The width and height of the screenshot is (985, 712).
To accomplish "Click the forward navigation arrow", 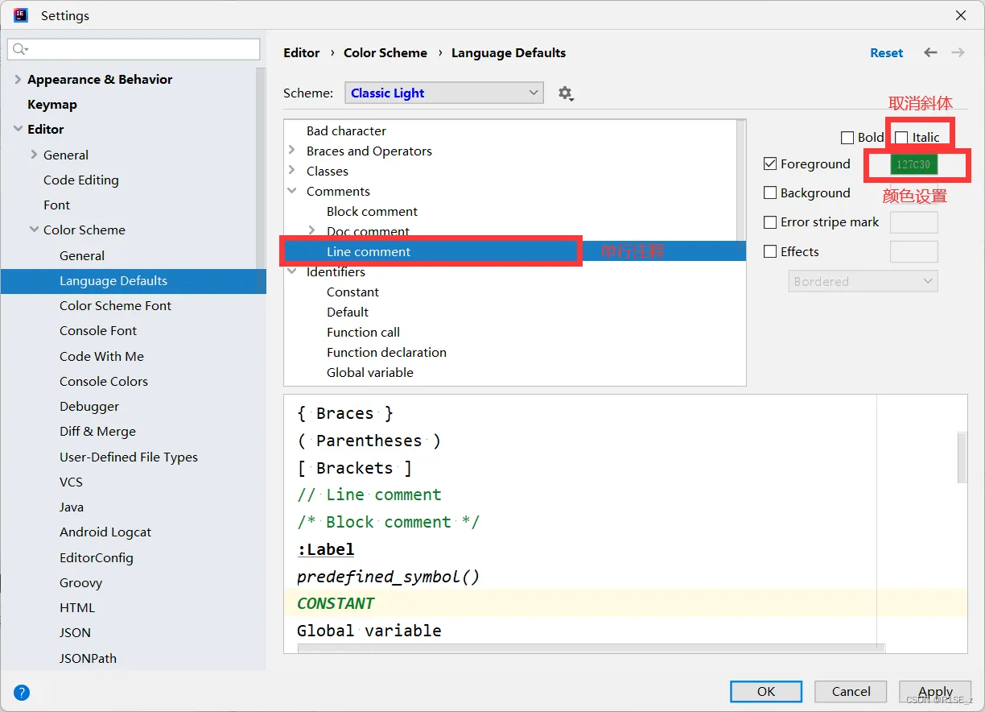I will [958, 52].
